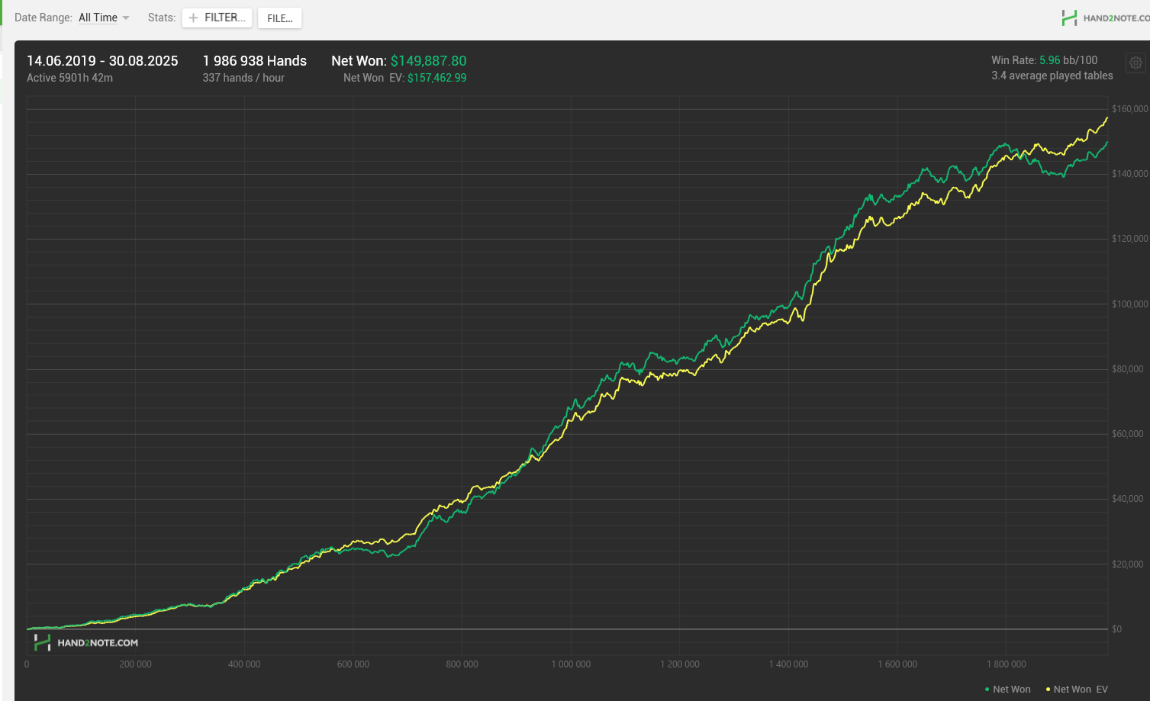Click the Hand2Note logo in the top bar
Image resolution: width=1150 pixels, height=701 pixels.
click(1106, 18)
